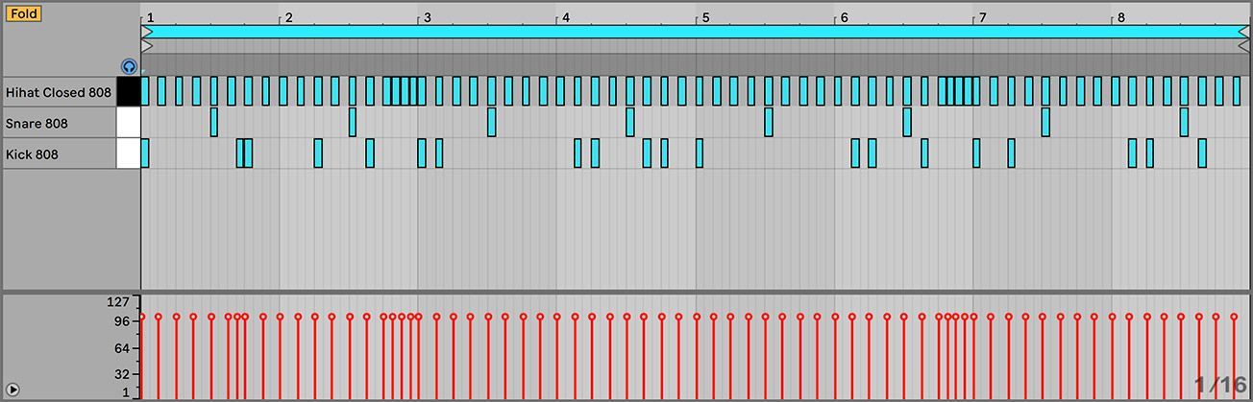
Task: Click the last velocity marker in bar 8
Action: coord(1235,317)
